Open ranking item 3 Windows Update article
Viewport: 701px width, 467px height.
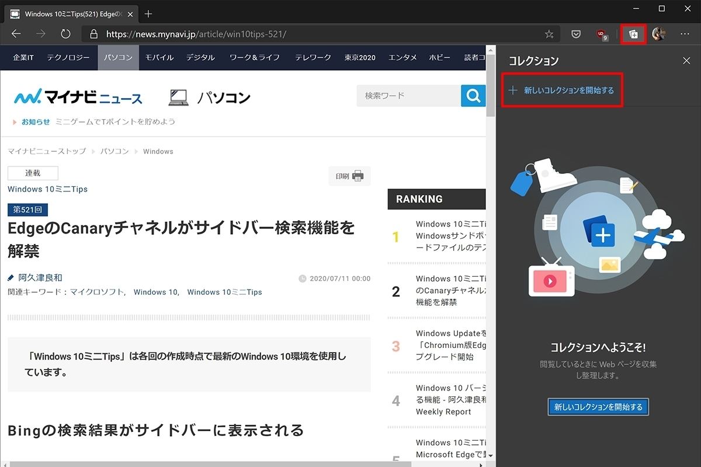[451, 345]
